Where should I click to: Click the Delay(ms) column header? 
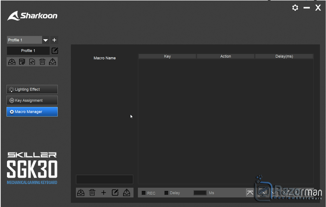click(284, 56)
